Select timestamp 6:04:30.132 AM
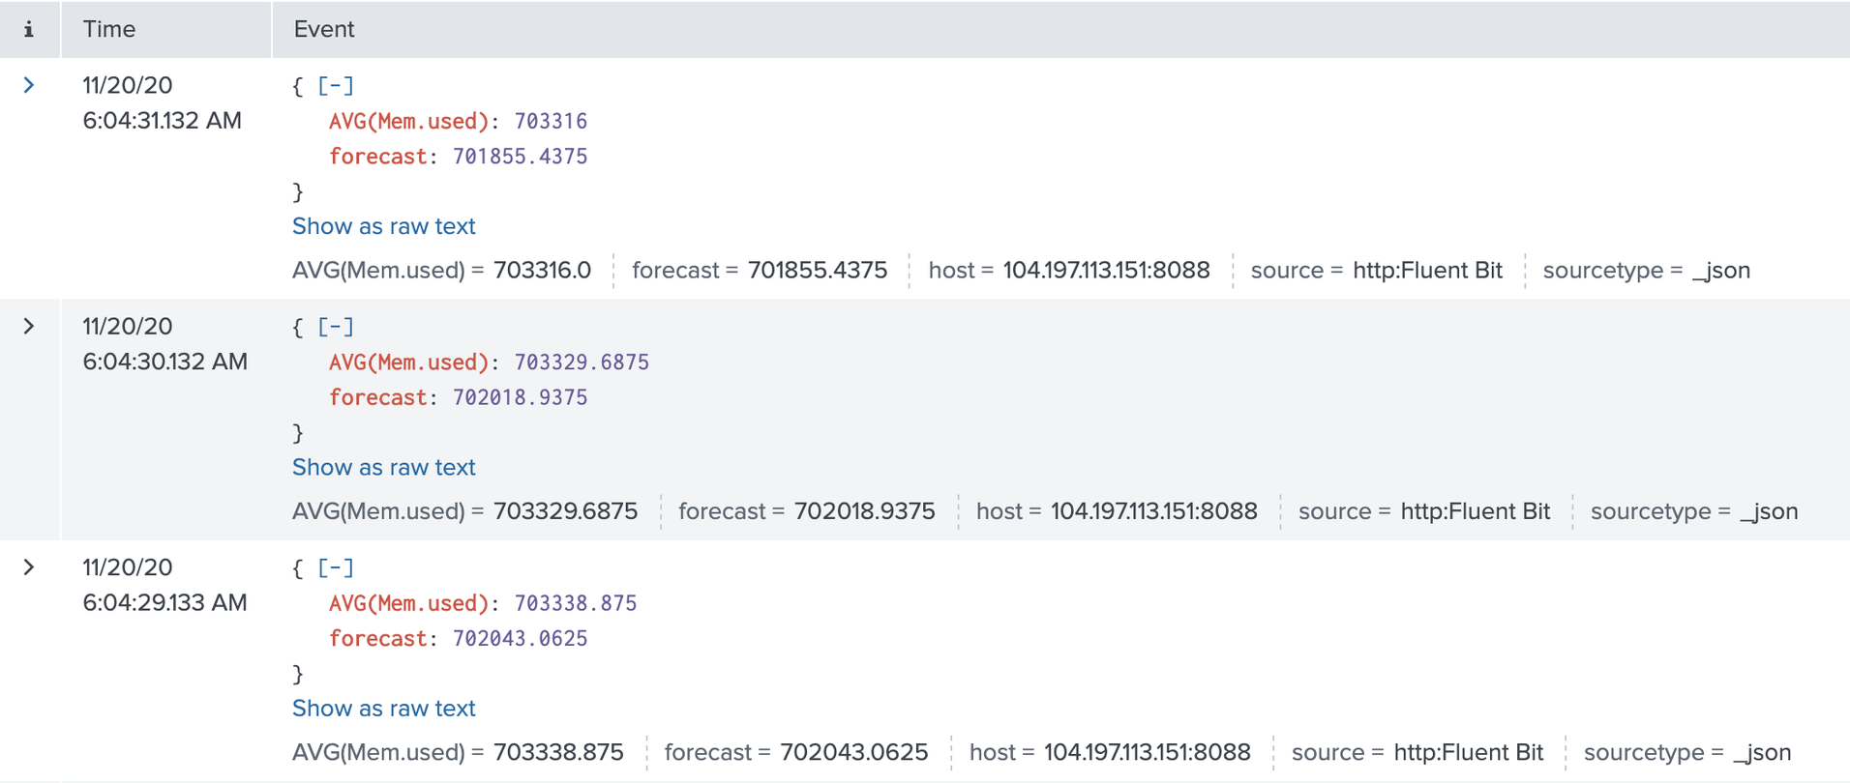 pyautogui.click(x=165, y=362)
